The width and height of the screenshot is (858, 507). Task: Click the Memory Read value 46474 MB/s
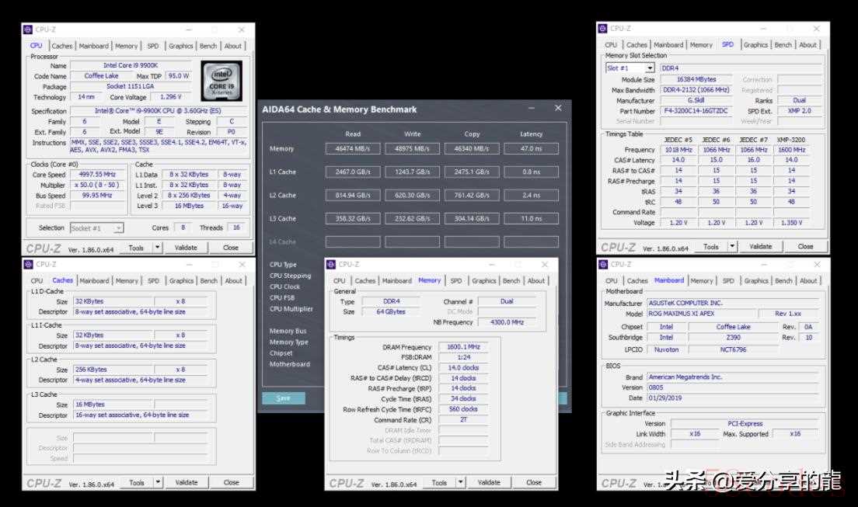coord(353,149)
